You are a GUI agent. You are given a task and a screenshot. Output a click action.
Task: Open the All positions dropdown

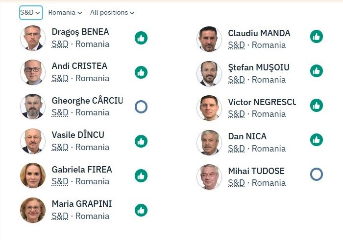(112, 12)
